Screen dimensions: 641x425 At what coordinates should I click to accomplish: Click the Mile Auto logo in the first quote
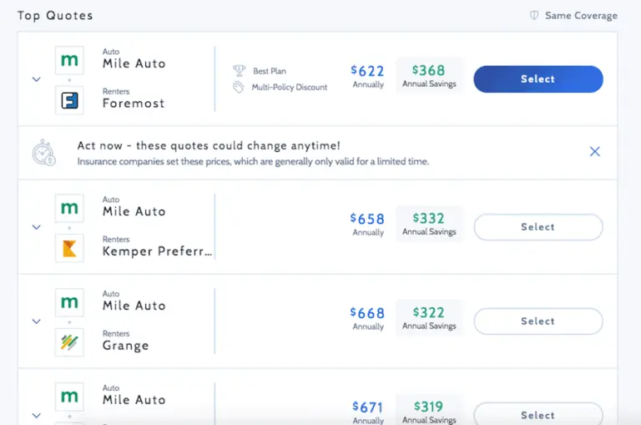[69, 60]
